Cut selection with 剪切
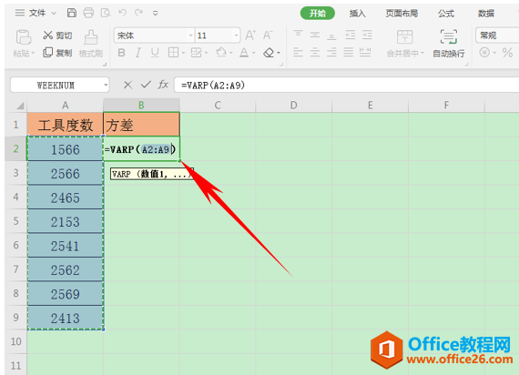The height and width of the screenshot is (375, 519). [57, 35]
